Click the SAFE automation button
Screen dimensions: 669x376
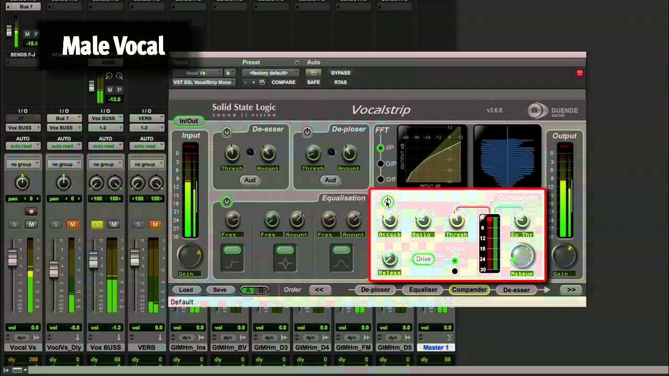pyautogui.click(x=313, y=83)
